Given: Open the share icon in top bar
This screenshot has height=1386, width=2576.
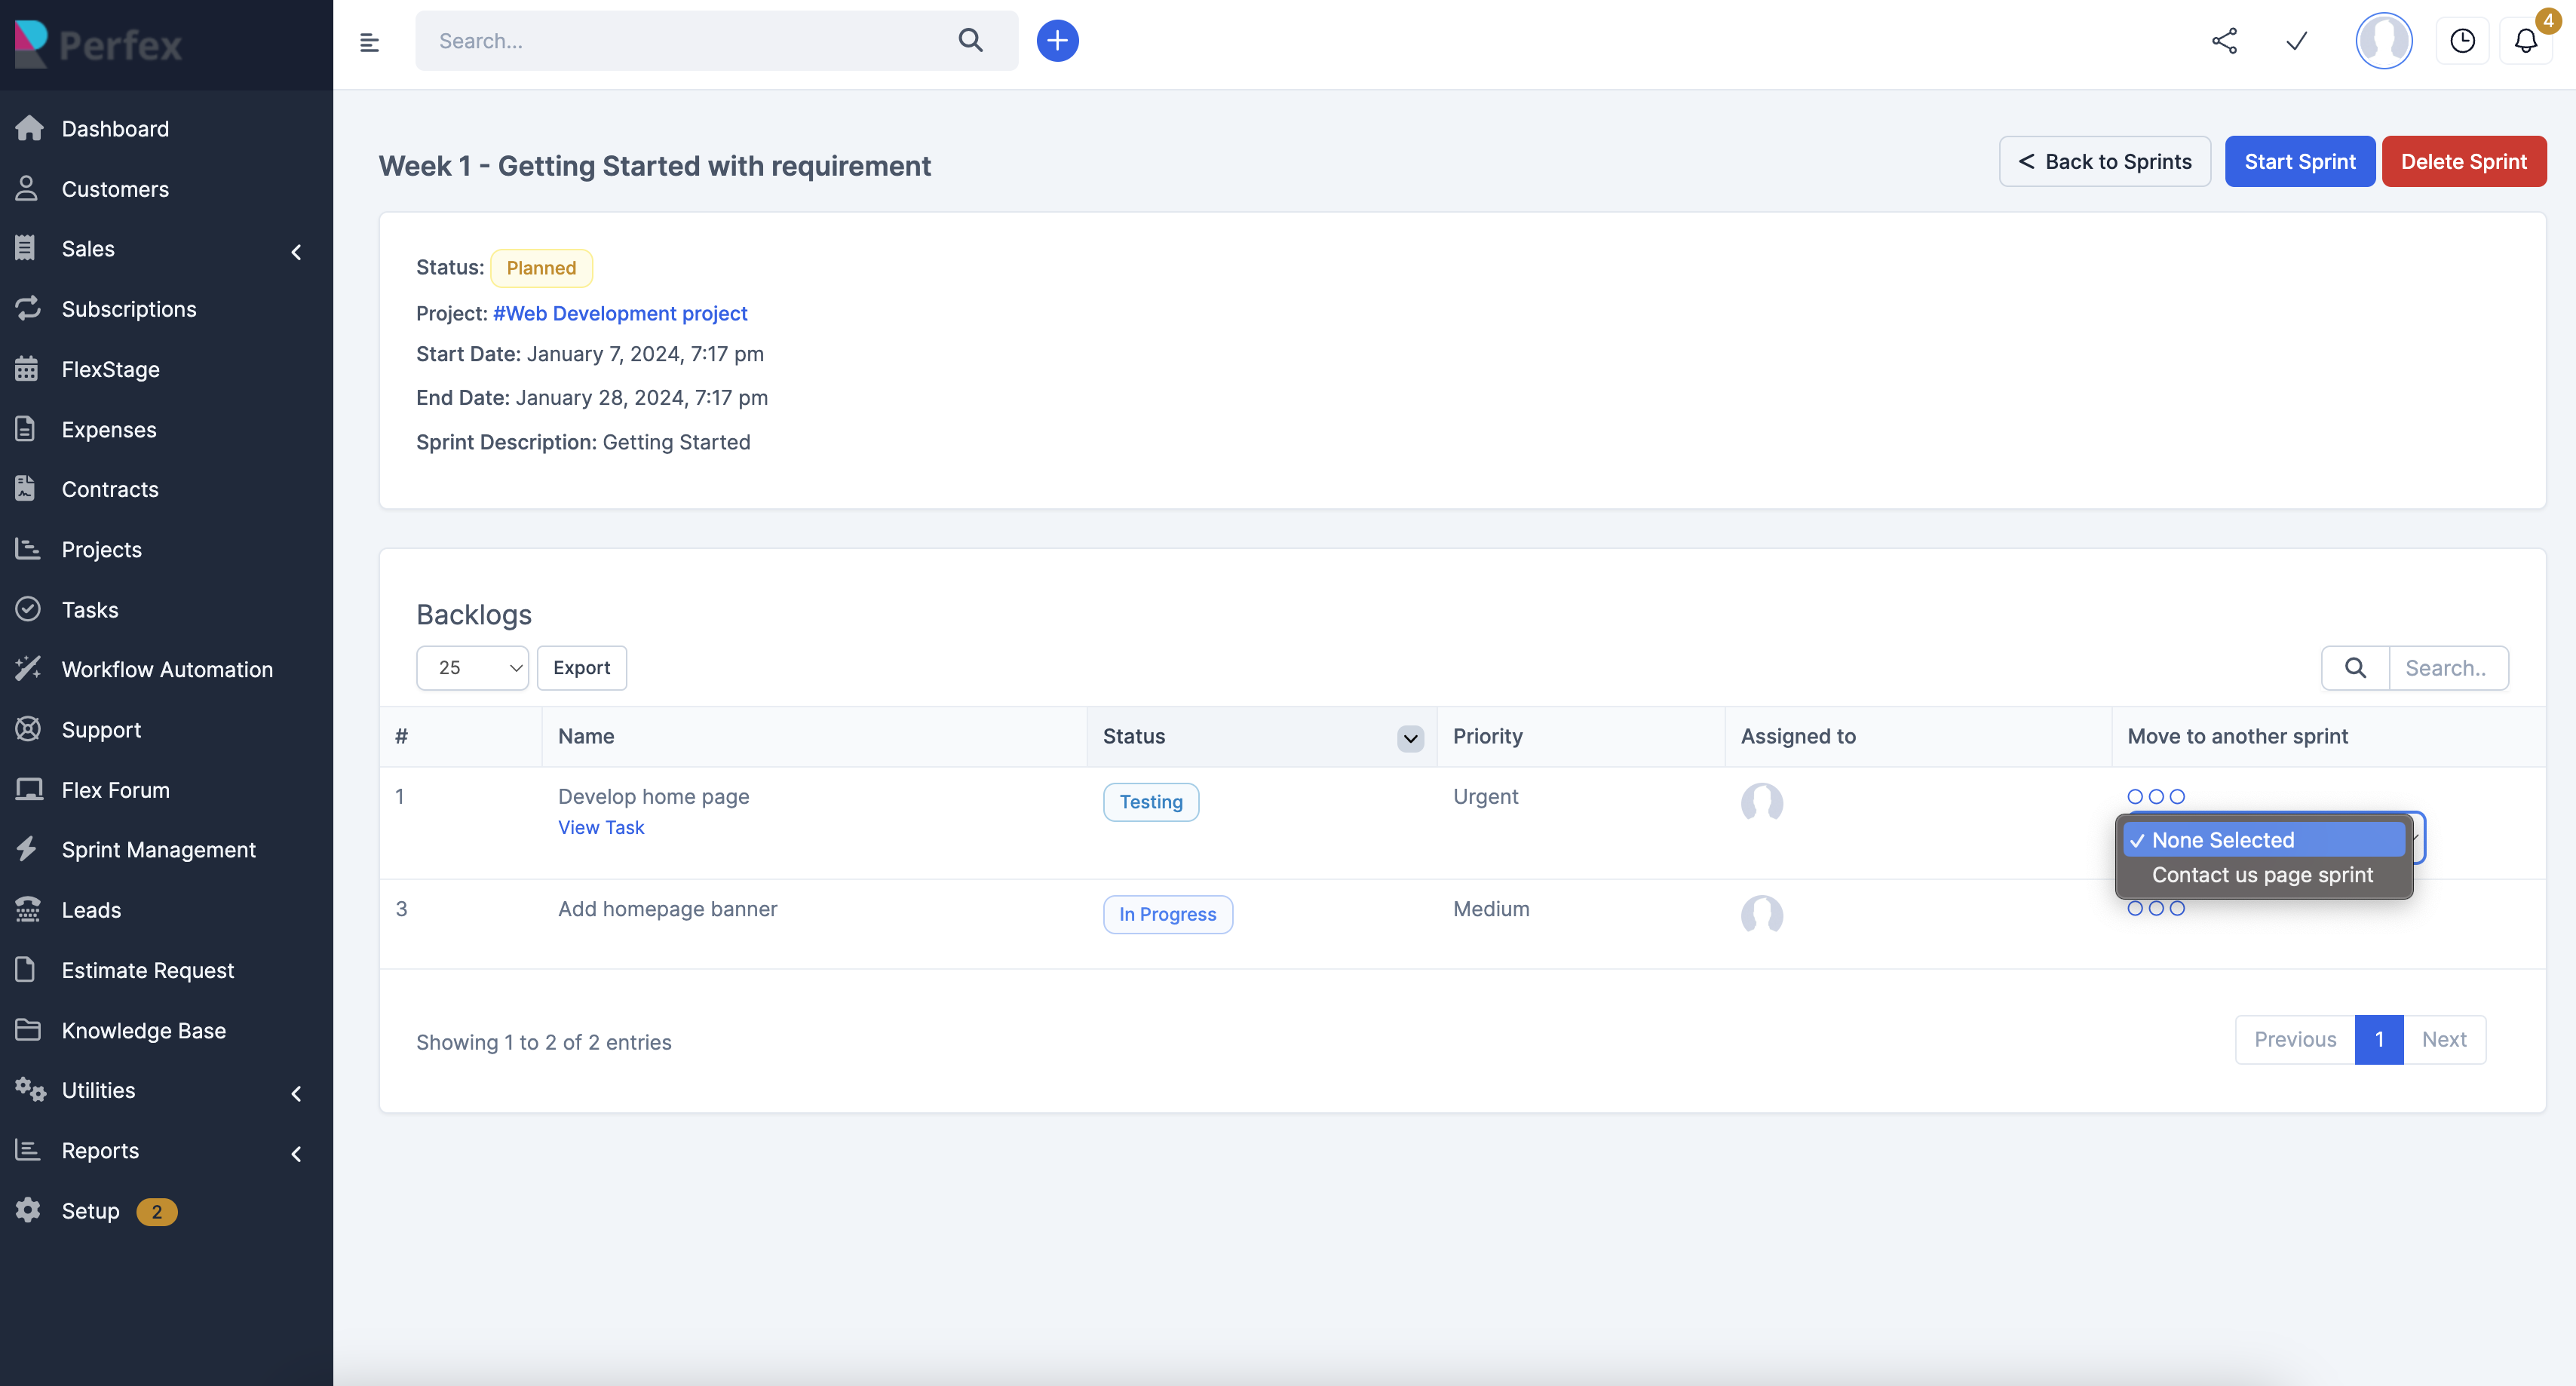Looking at the screenshot, I should (x=2224, y=41).
